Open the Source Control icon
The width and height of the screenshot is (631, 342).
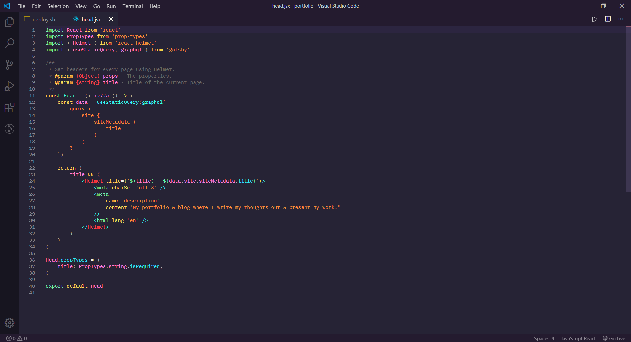click(x=10, y=64)
